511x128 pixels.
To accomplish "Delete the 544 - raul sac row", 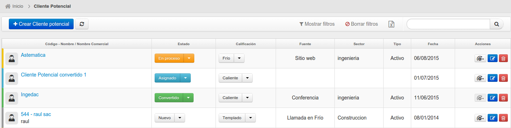I will 503,118.
